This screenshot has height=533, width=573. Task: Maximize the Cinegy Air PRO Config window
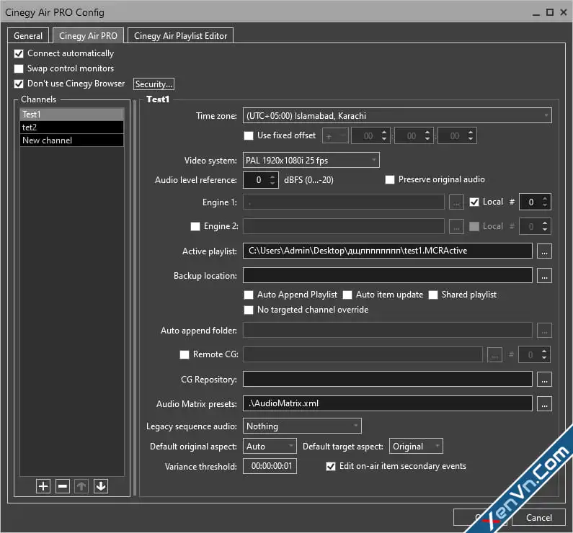coord(550,12)
